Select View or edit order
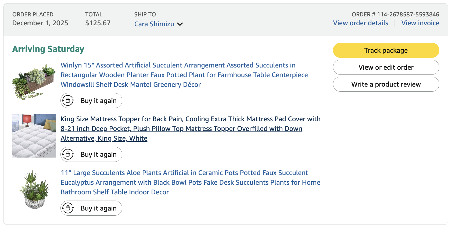The image size is (452, 228). click(x=386, y=67)
